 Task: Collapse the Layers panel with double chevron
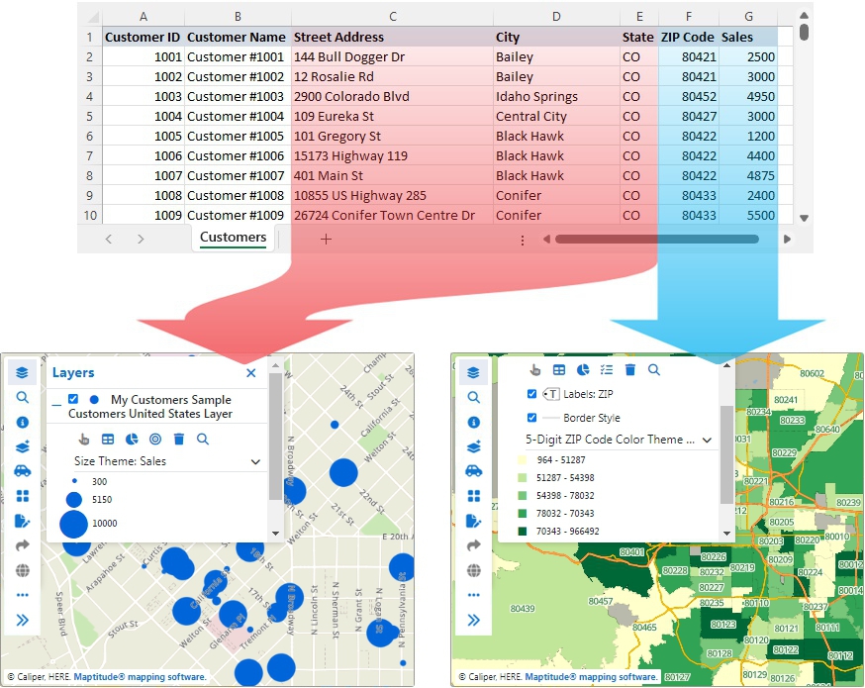click(22, 618)
